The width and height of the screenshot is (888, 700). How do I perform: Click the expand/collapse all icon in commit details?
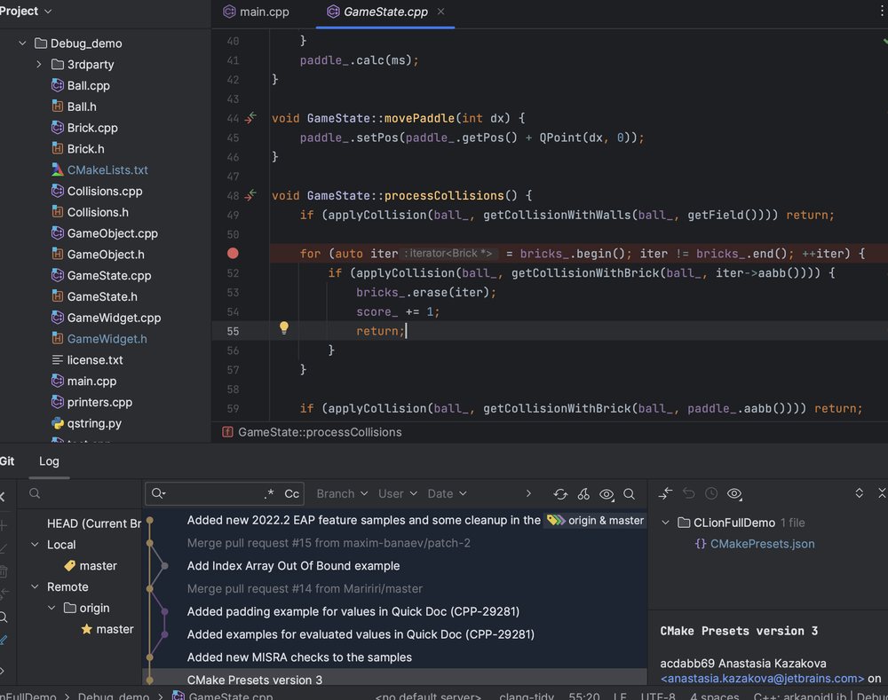[859, 493]
